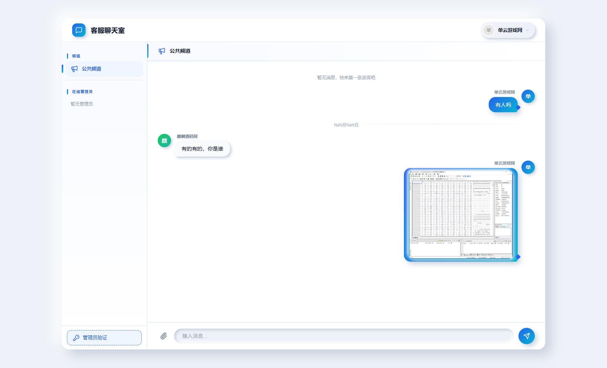Click the NaN月NaN日 date separator

pyautogui.click(x=346, y=125)
